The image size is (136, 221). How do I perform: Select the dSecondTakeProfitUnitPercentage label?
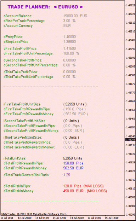(31, 65)
